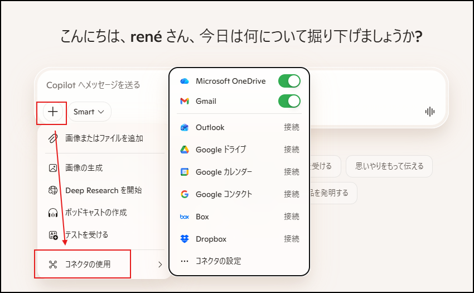Click the Gmail envelope icon
This screenshot has width=474, height=293.
(x=185, y=101)
